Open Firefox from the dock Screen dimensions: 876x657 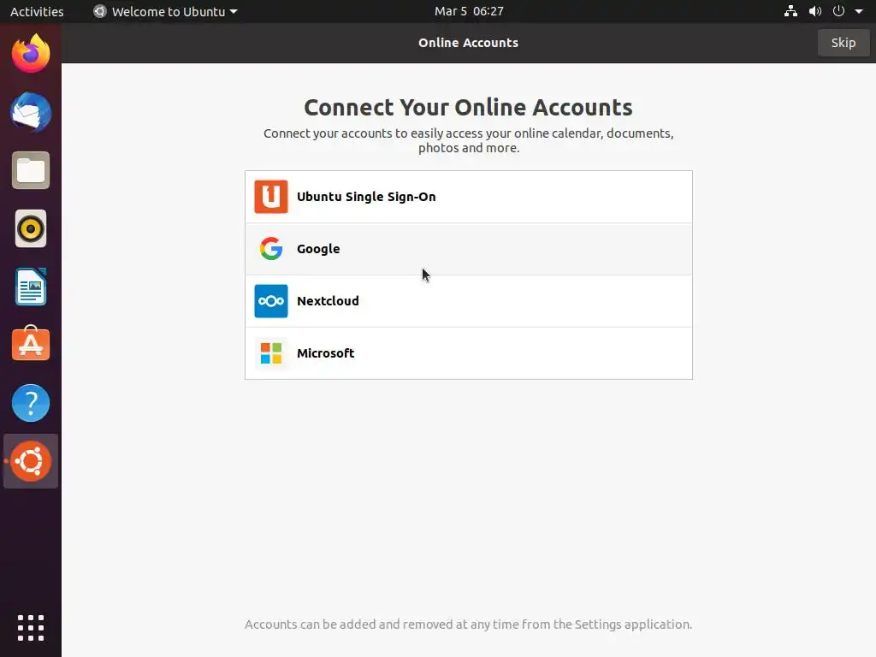(x=31, y=54)
